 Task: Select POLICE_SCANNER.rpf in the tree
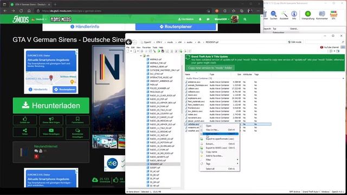pos(158,88)
